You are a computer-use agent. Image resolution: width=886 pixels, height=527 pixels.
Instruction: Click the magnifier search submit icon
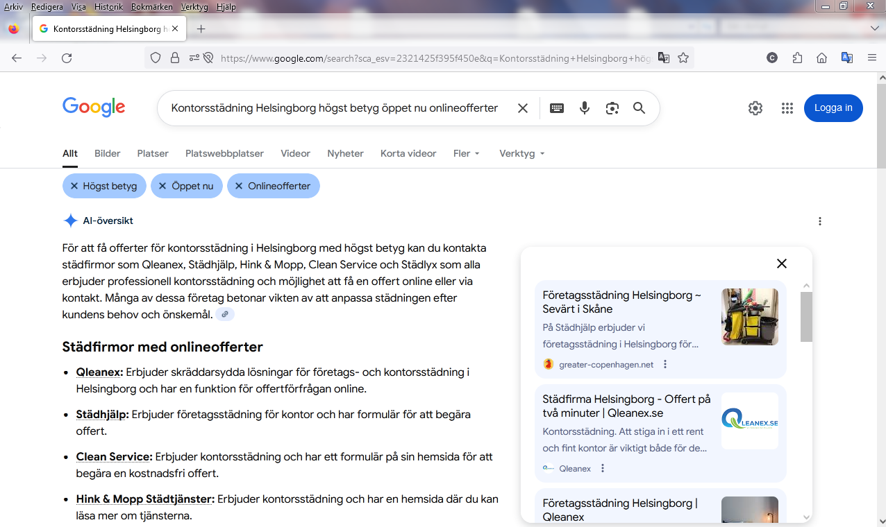[640, 108]
